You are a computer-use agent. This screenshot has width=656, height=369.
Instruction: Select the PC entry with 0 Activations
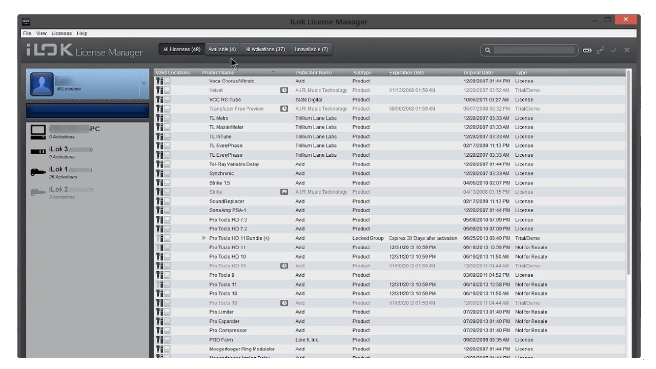[x=88, y=132]
